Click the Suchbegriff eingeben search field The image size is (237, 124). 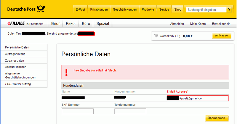point(206,10)
